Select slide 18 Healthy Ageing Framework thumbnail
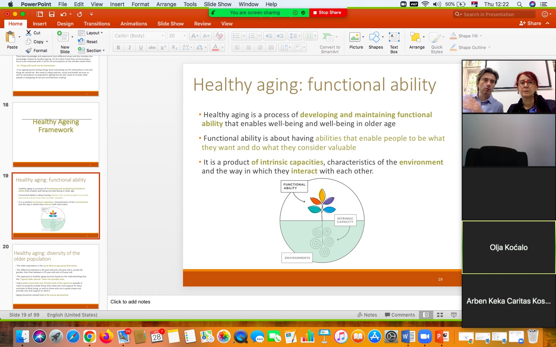 tap(56, 135)
